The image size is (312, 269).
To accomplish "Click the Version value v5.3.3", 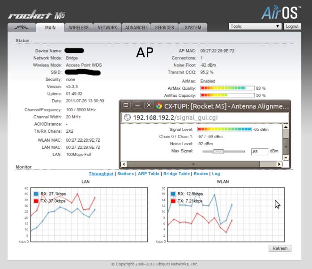I will [x=72, y=87].
